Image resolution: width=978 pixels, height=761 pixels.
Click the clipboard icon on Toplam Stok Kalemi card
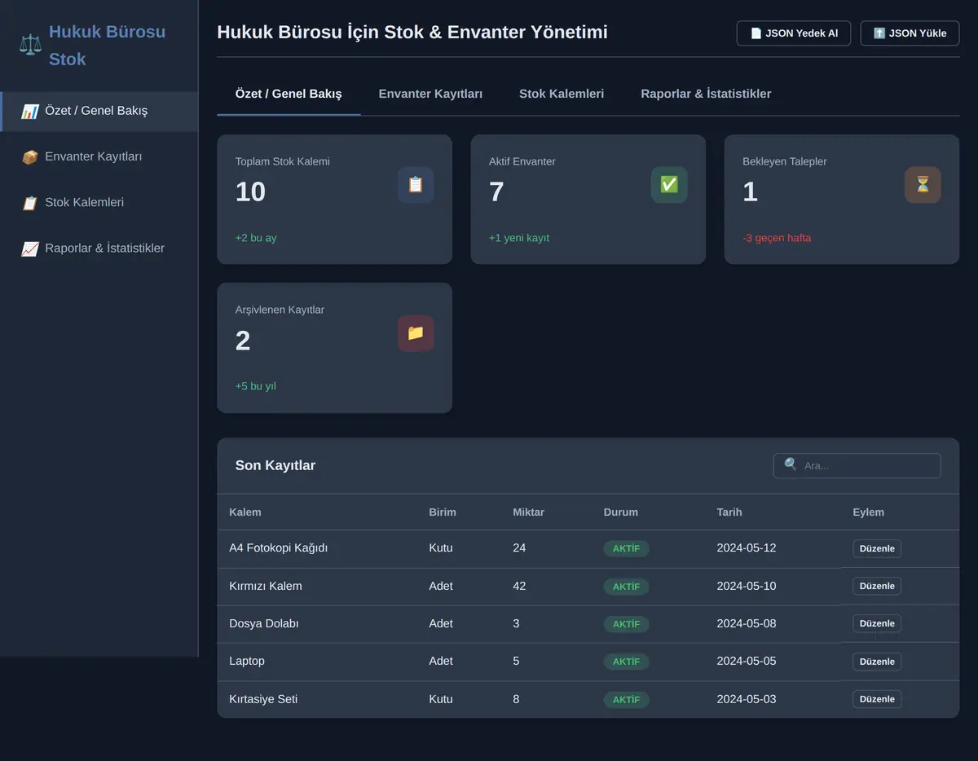[416, 185]
